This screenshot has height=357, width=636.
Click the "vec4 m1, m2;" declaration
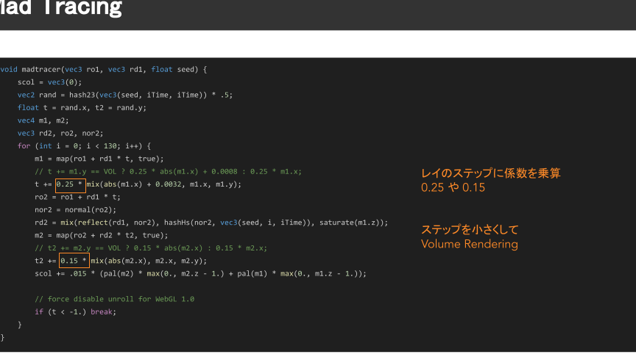[x=43, y=120]
